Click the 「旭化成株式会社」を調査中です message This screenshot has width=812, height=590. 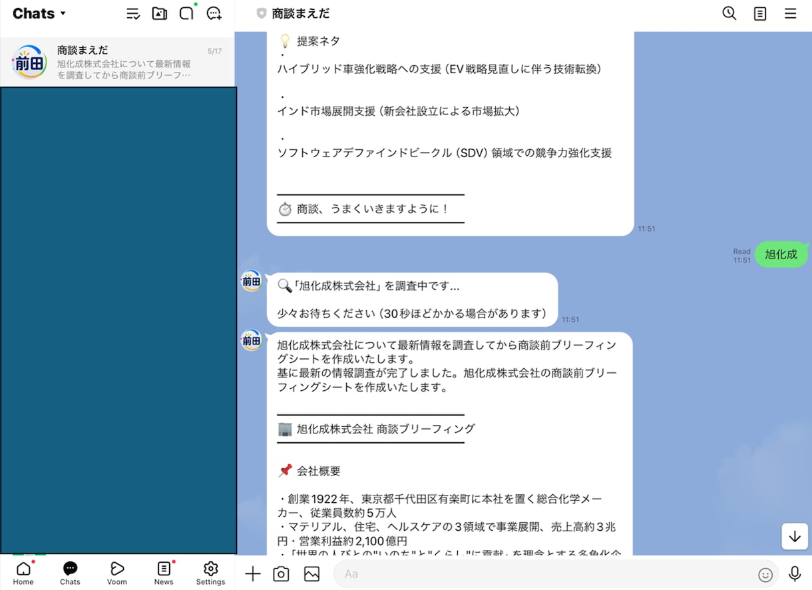pyautogui.click(x=369, y=286)
